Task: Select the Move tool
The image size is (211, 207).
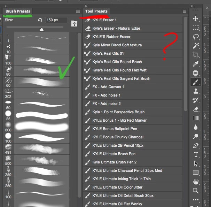Action: 196,19
